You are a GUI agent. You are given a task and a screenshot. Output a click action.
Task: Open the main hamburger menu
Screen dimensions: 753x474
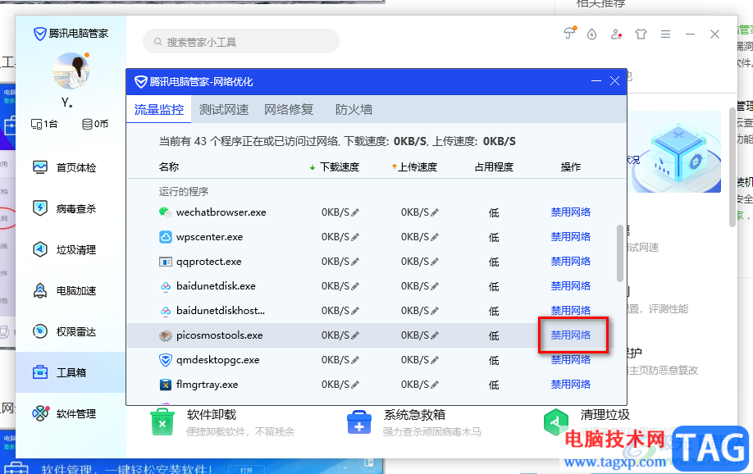(665, 34)
